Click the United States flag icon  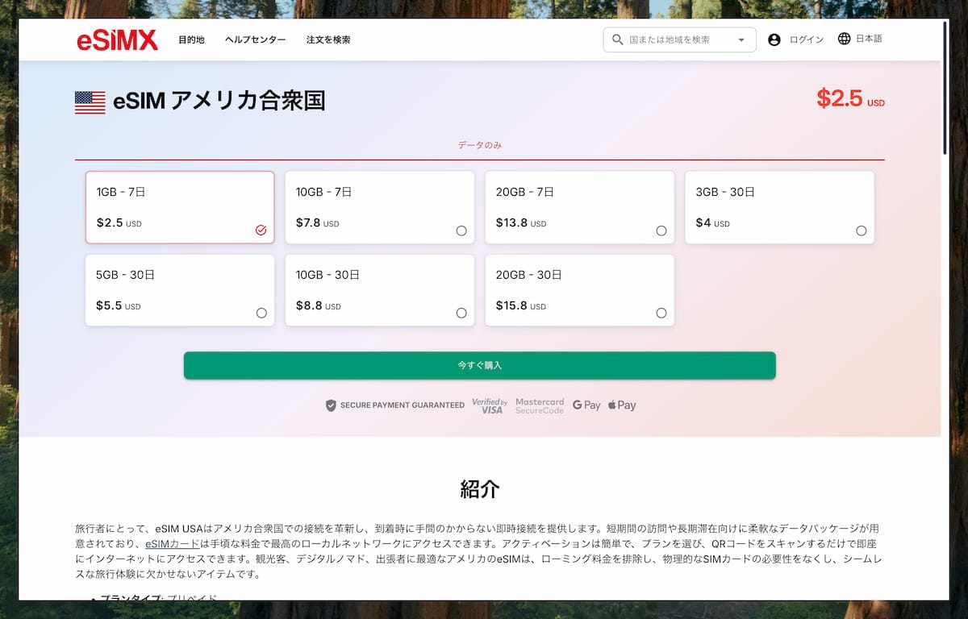click(90, 102)
